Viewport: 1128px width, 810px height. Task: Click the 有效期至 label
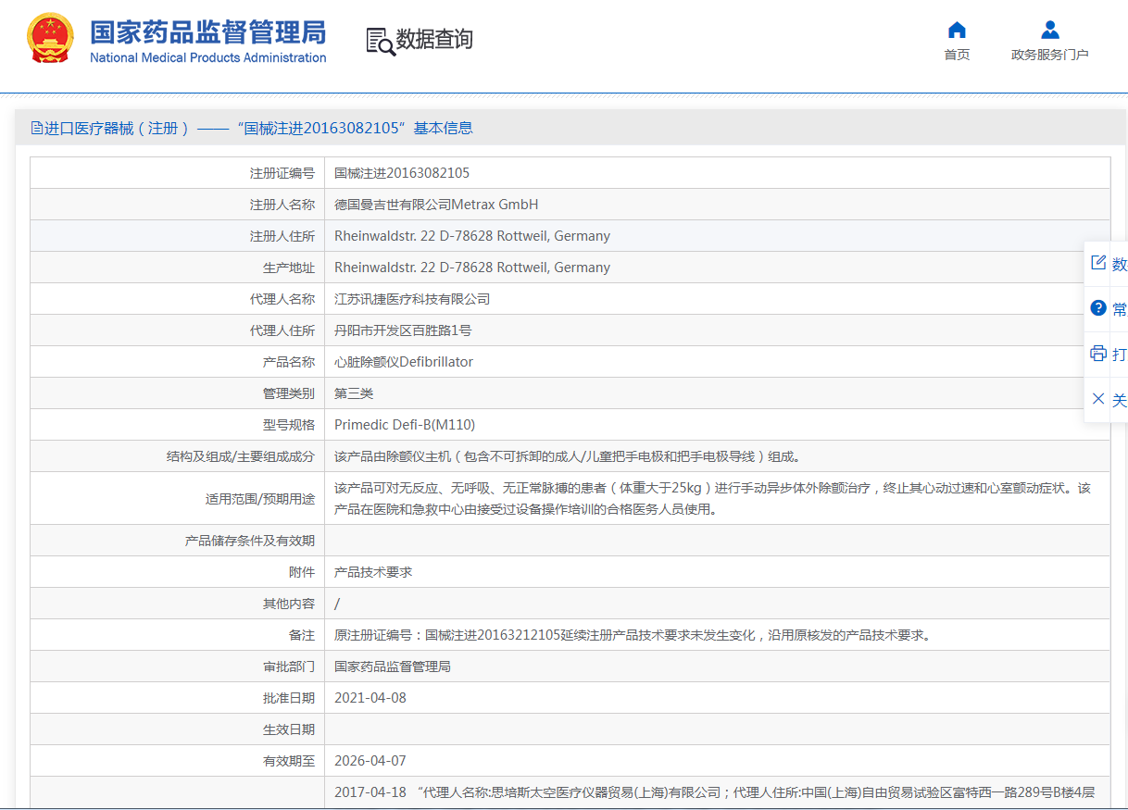coord(289,761)
